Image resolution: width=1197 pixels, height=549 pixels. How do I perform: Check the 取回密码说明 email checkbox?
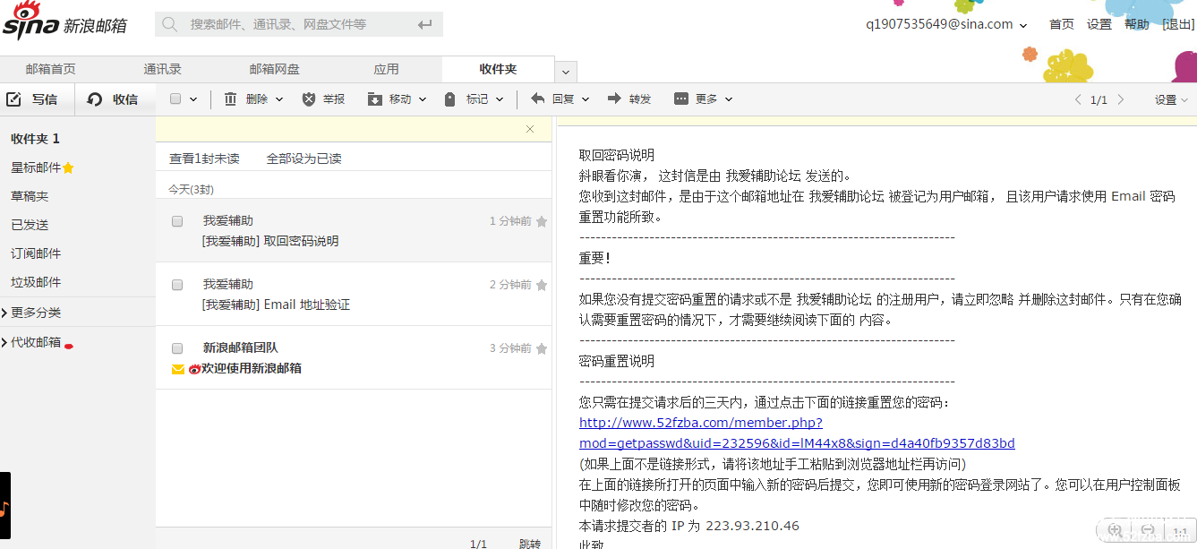coord(177,221)
